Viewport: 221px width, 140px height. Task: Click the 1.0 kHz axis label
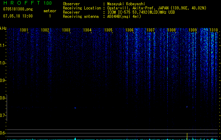pyautogui.click(x=3, y=63)
